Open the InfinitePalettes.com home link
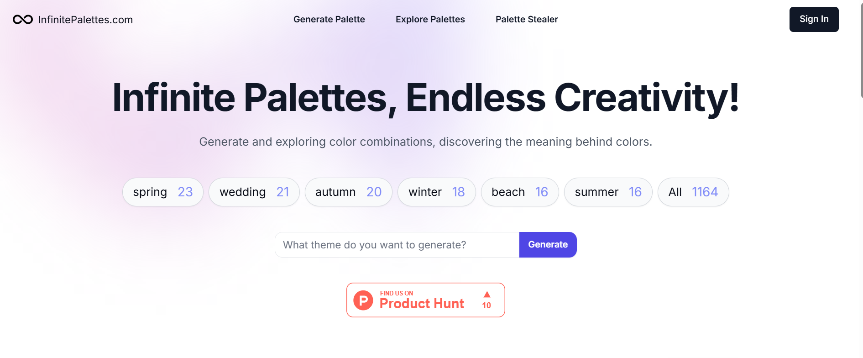Screen dimensions: 863x358 coord(73,20)
